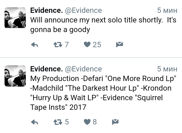Retweet the My Production tweet
The image size is (182, 133).
(x=58, y=122)
